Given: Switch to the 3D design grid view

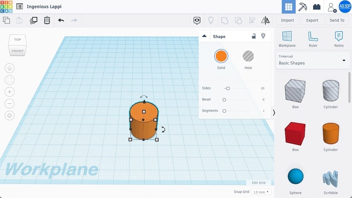Looking at the screenshot, I should point(289,7).
